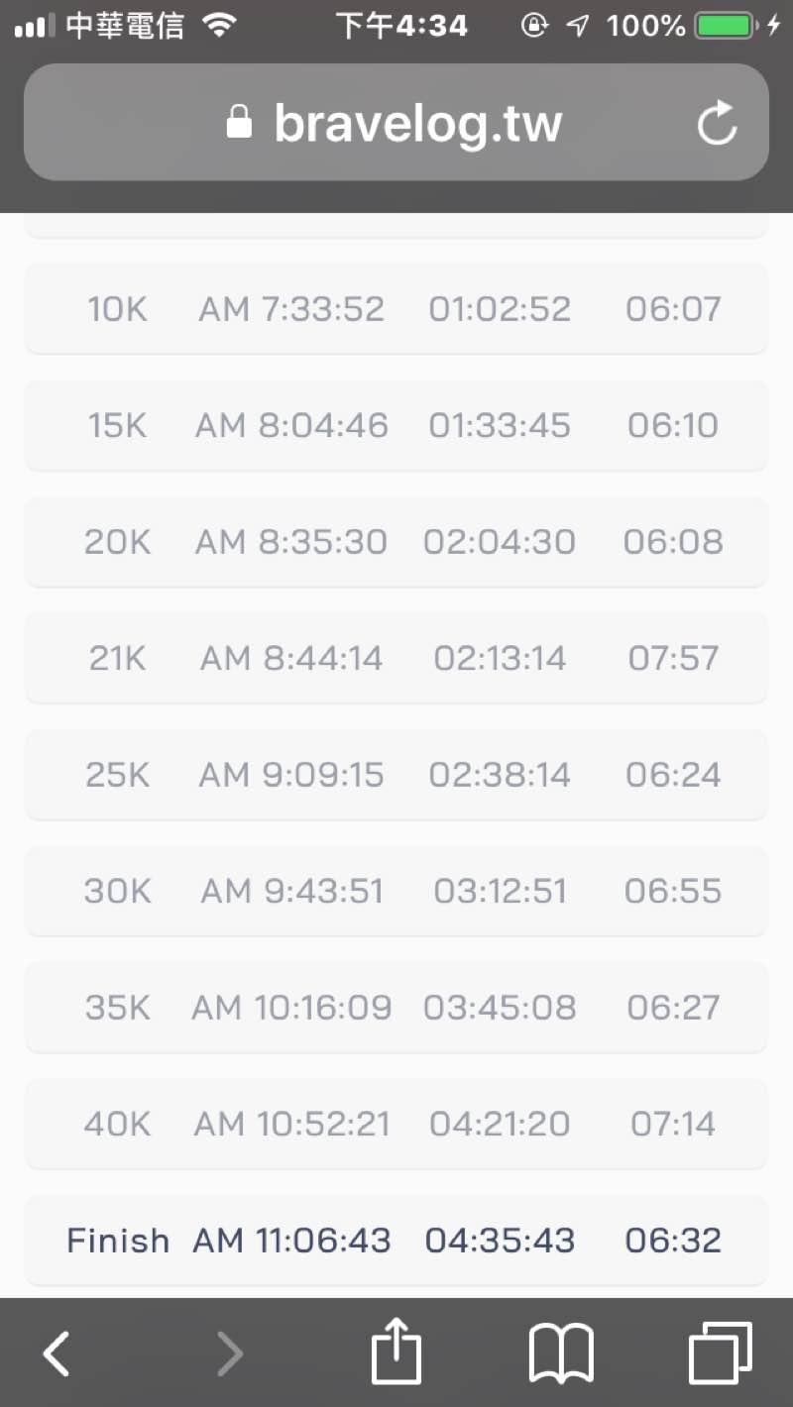The height and width of the screenshot is (1407, 793).
Task: Tap the Finish result row
Action: point(396,1240)
